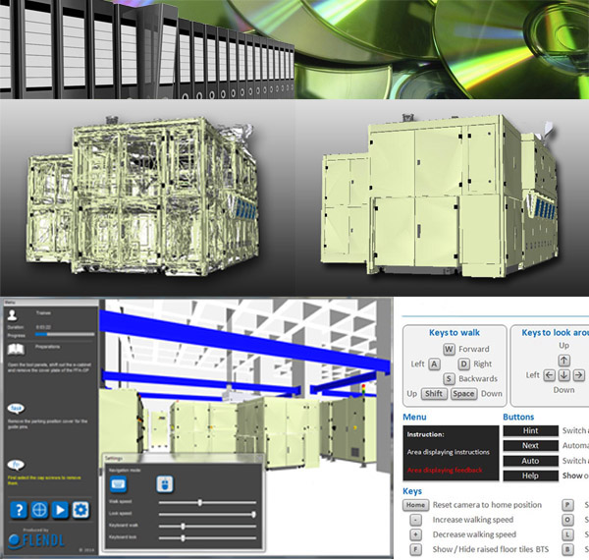589x560 pixels.
Task: Click the Trainee user profile icon
Action: point(12,313)
